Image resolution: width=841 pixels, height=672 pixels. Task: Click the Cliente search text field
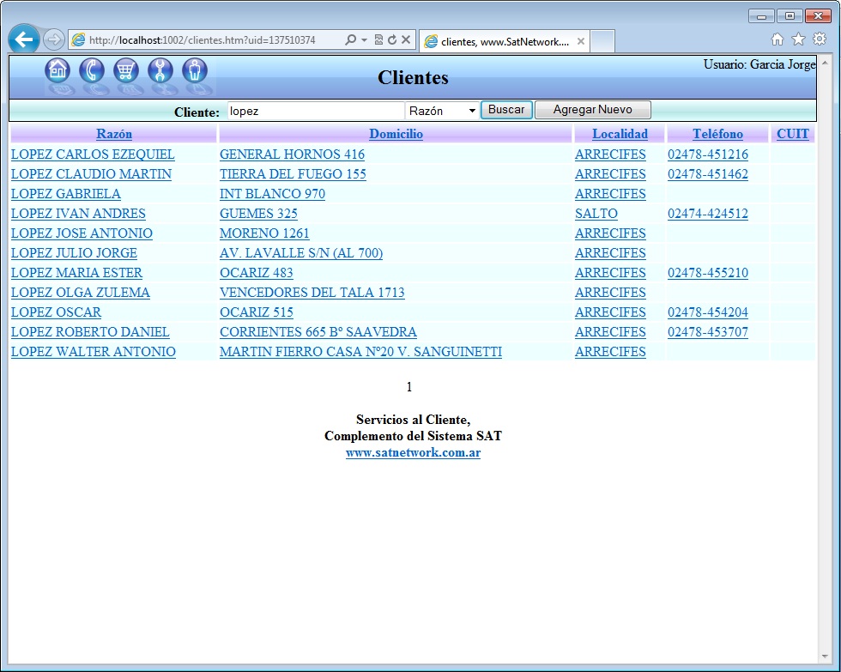pyautogui.click(x=314, y=111)
